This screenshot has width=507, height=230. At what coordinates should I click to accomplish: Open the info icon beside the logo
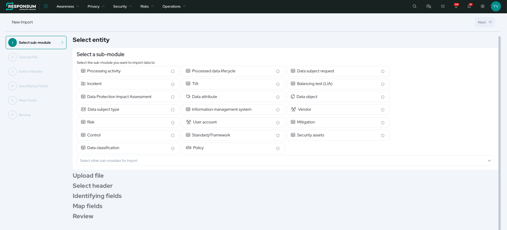46,6
